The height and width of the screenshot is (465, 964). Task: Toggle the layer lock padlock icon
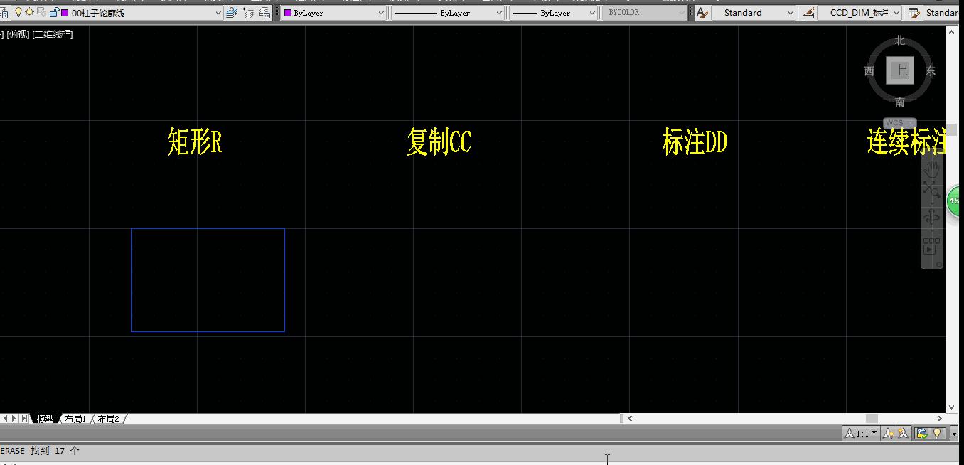coord(53,13)
